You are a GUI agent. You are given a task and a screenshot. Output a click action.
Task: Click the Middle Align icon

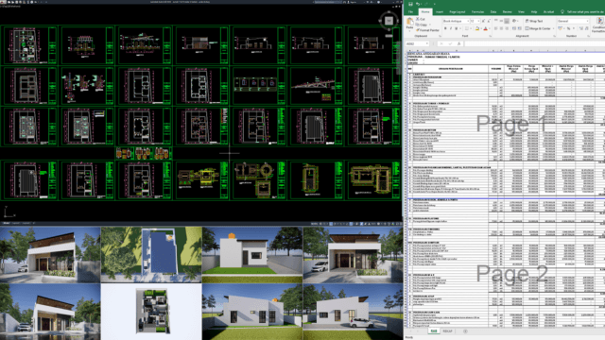[501, 21]
